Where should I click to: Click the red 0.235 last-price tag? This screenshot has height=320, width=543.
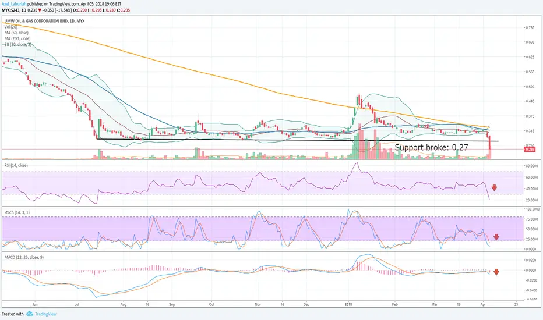(x=530, y=150)
